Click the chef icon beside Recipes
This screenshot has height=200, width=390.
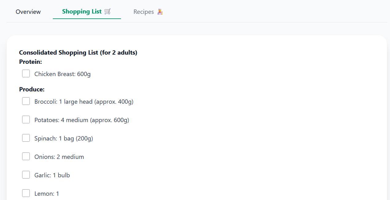160,12
